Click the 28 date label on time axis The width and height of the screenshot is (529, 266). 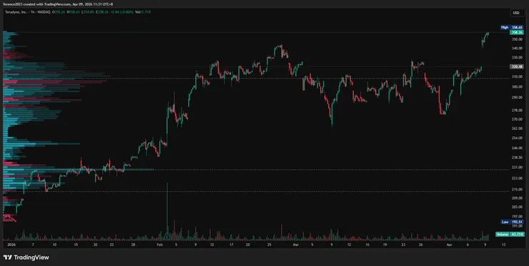click(133, 245)
